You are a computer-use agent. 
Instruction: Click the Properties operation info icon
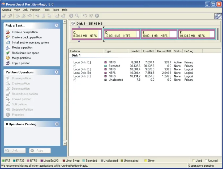coord(8,115)
